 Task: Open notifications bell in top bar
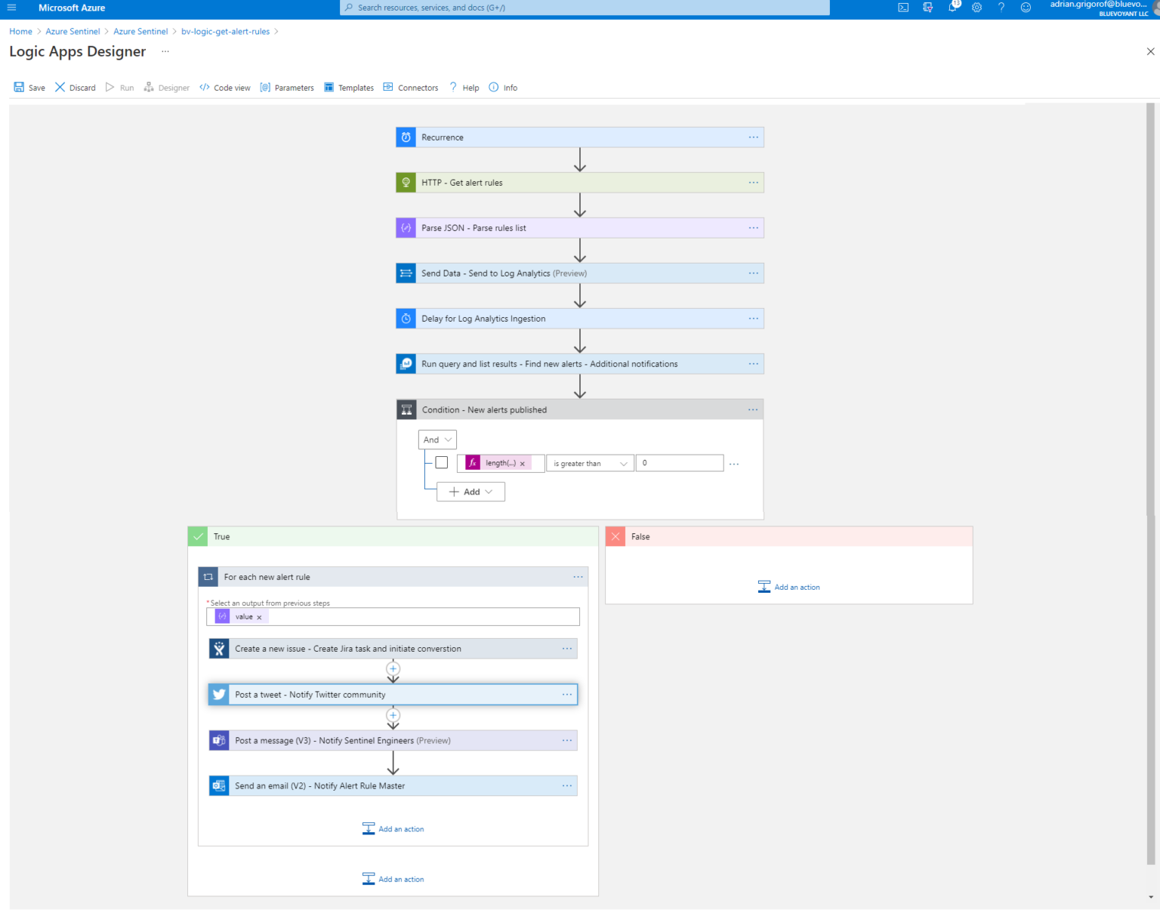[x=952, y=8]
